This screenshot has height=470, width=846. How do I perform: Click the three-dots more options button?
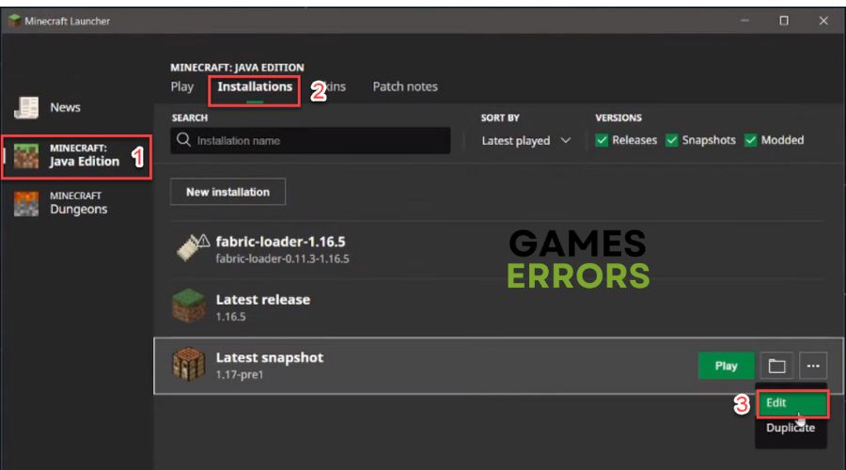[813, 366]
